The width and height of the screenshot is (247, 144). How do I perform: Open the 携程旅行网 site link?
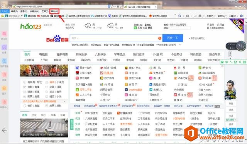tap(157, 84)
